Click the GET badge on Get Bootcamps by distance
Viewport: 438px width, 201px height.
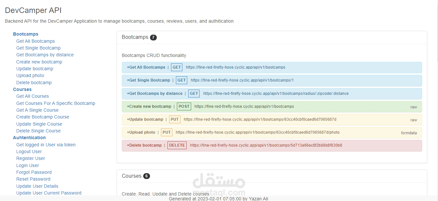coord(194,93)
